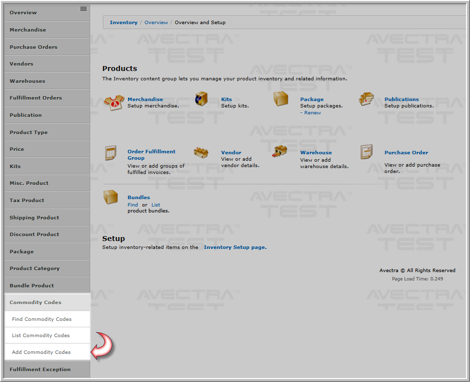Click Find under Bundles
470x382 pixels.
point(133,205)
